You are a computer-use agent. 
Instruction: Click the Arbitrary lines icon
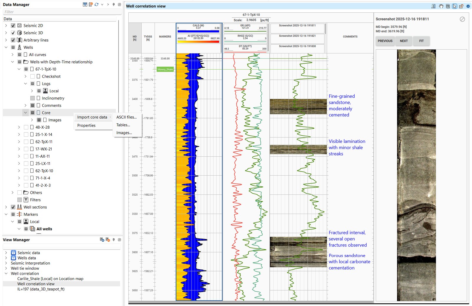pos(19,40)
